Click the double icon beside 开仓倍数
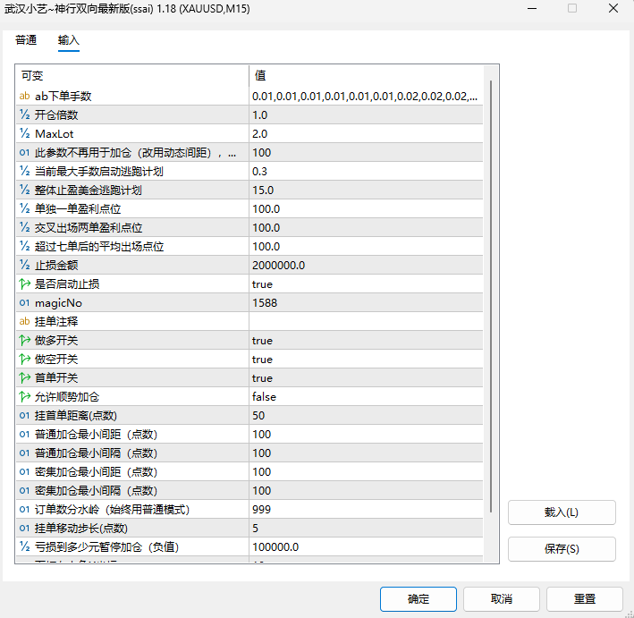Viewport: 634px width, 618px height. pos(25,114)
